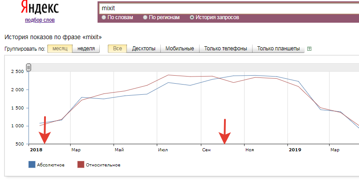Screen dimensions: 359x182
Task: Click the 500 y-axis value
Action: (x=20, y=144)
